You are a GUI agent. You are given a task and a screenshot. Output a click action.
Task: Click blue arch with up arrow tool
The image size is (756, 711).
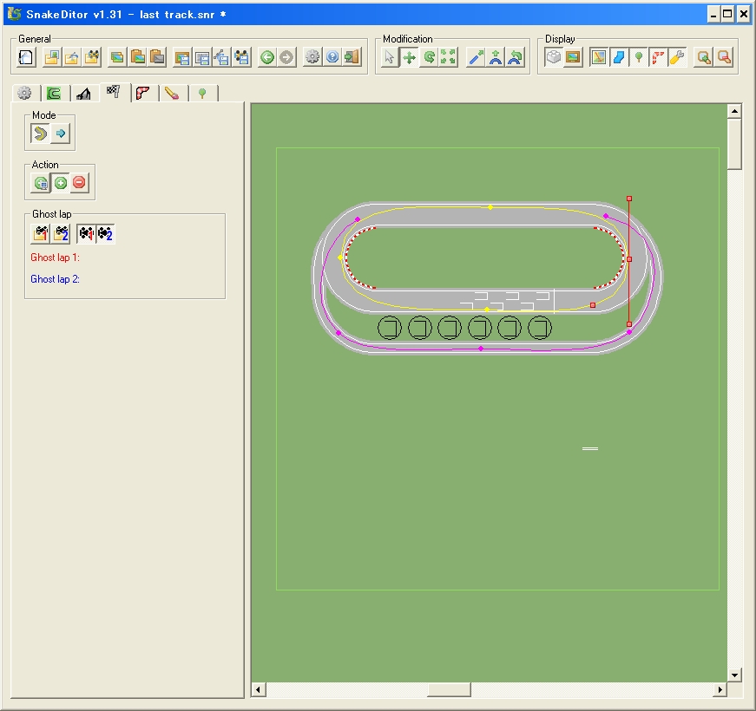point(496,58)
